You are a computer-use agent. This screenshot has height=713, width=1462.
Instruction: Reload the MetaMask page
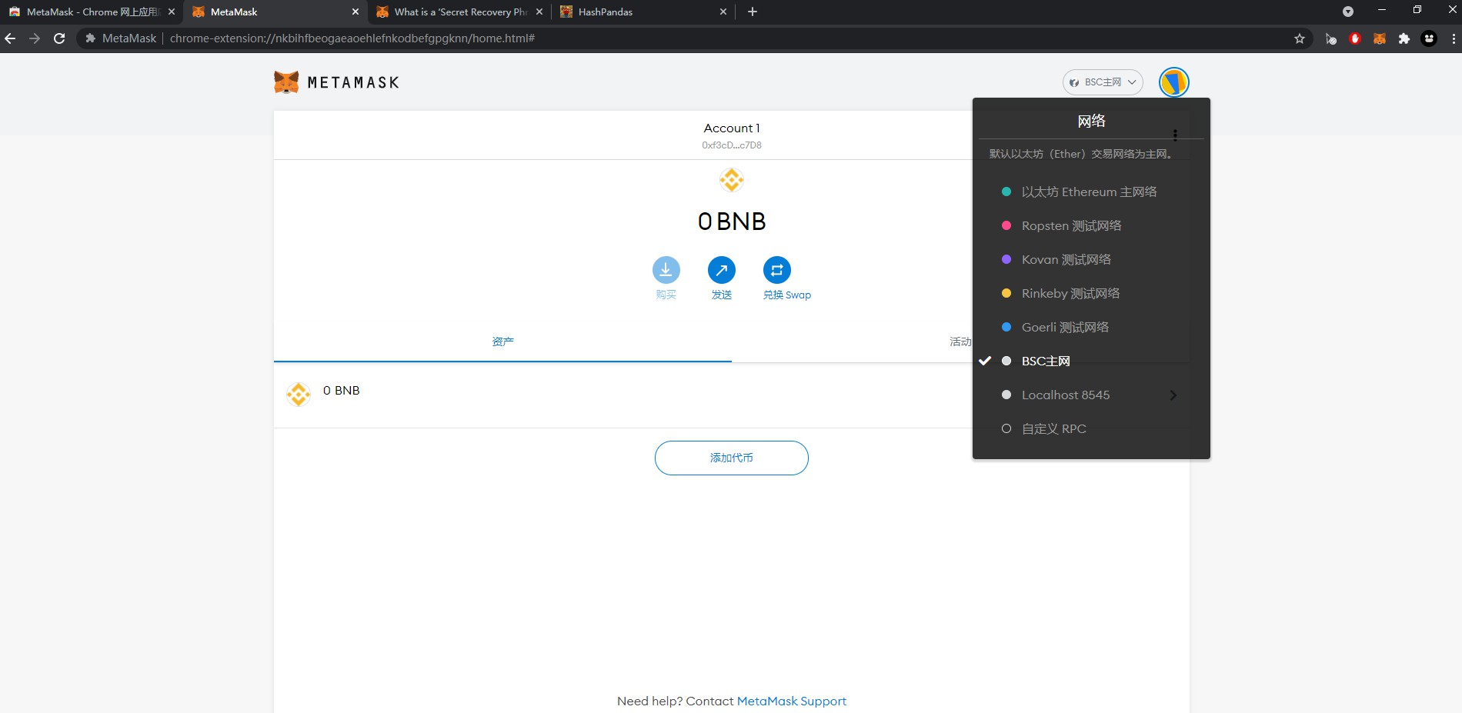(x=59, y=38)
